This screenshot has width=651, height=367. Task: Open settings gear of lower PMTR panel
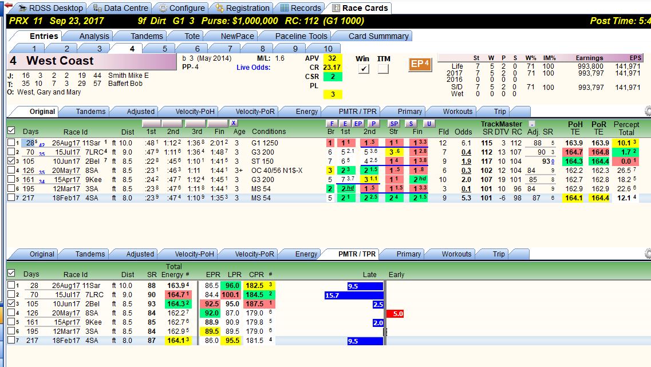648,253
